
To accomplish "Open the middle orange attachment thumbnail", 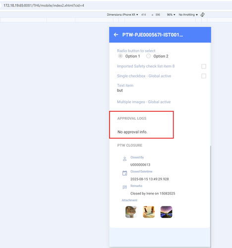I will pos(149,212).
